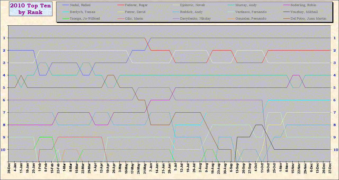Click the Djokovic, Novak legend entry
Viewport: 339px width, 180px height.
(x=192, y=5)
